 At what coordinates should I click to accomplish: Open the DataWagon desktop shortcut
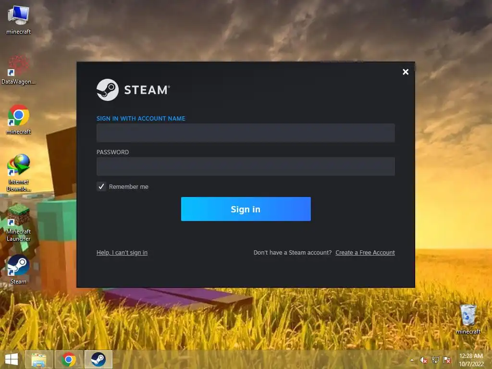pyautogui.click(x=18, y=70)
